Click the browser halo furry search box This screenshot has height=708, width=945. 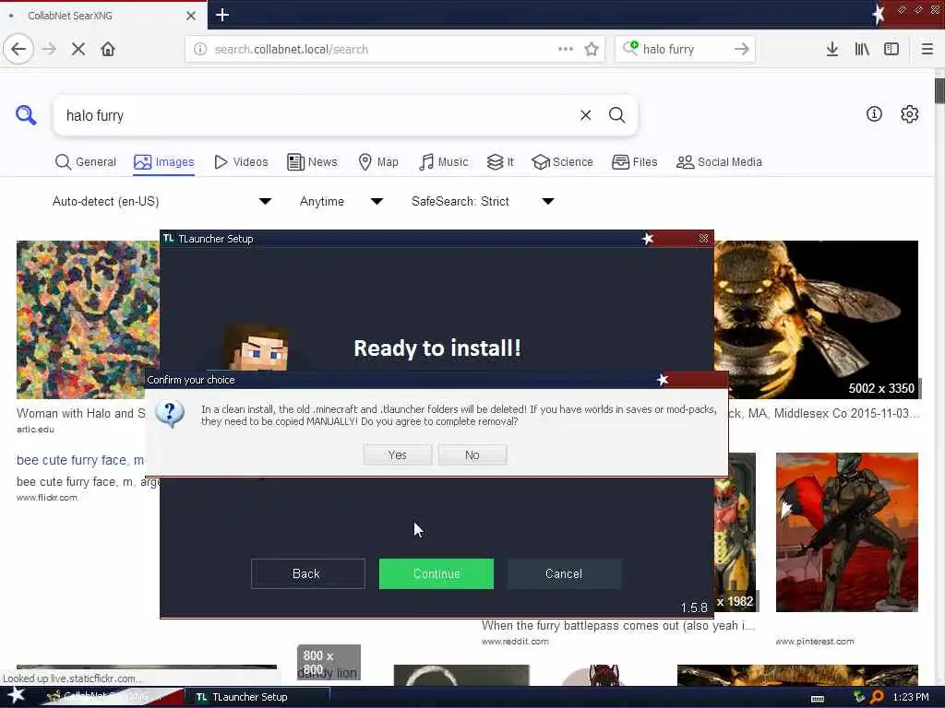point(684,49)
